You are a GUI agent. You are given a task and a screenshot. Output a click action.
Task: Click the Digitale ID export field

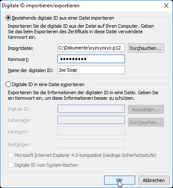coord(91,109)
